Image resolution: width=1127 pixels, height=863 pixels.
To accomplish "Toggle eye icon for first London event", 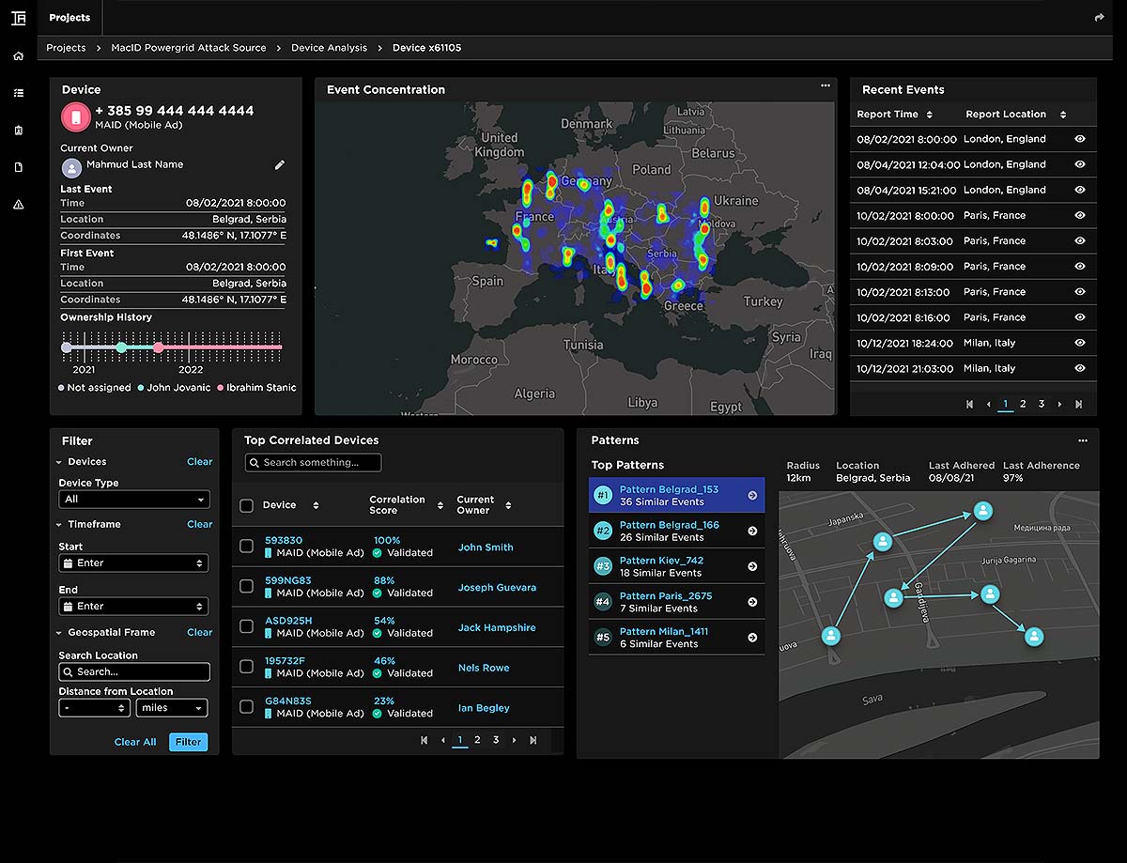I will (x=1080, y=139).
